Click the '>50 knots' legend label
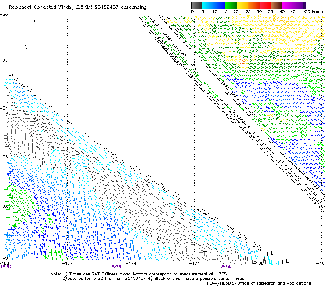The height and width of the screenshot is (286, 325). coord(312,12)
